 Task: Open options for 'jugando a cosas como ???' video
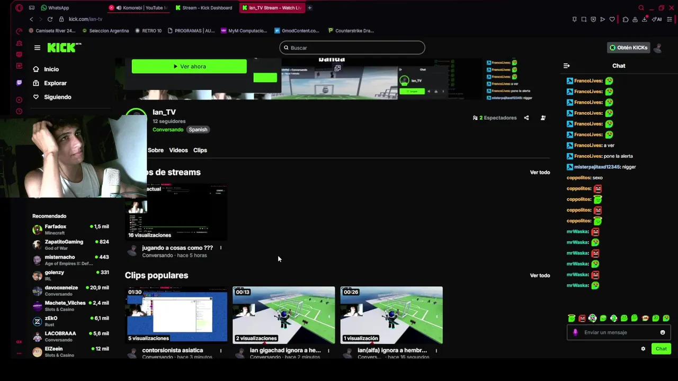[x=221, y=248]
